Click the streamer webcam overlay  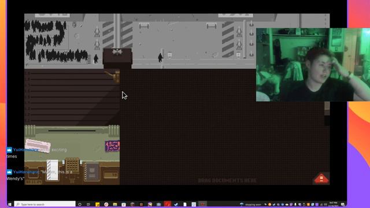313,65
